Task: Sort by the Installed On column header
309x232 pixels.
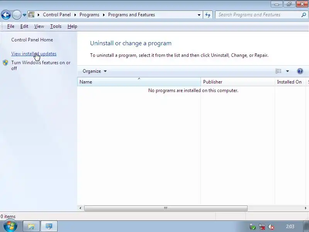Action: 290,82
